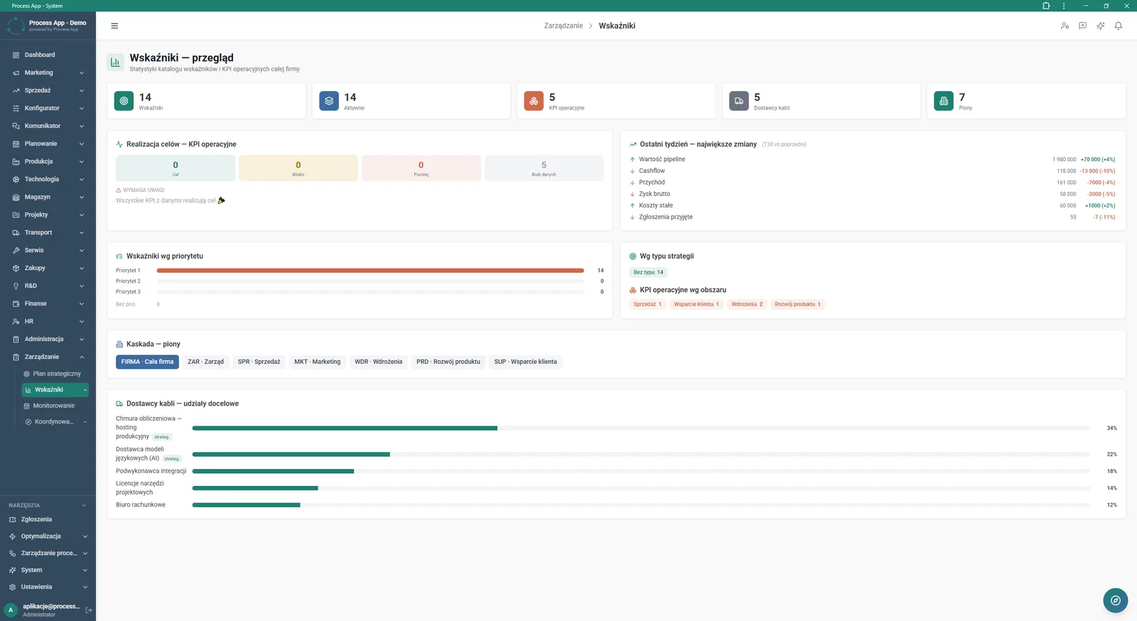The image size is (1137, 621).
Task: Click the Poniżej status box
Action: [x=421, y=168]
